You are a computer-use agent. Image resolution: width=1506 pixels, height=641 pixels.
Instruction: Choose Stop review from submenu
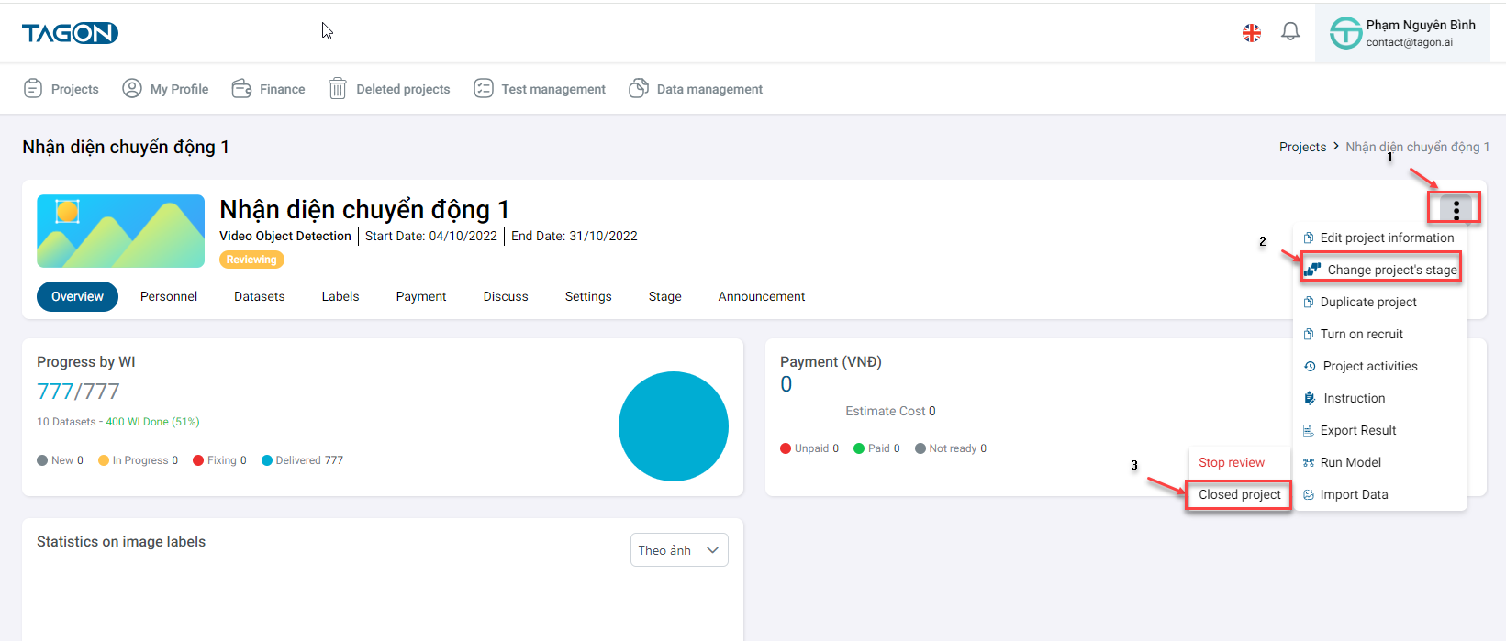coord(1232,462)
